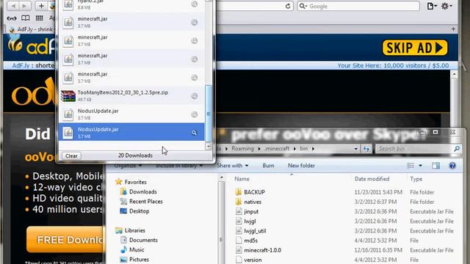The height and width of the screenshot is (264, 470).
Task: Click the downloads list scrollbar thumb
Action: point(209,114)
